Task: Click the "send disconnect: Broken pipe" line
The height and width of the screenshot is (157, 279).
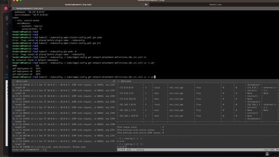Action: pos(49,147)
